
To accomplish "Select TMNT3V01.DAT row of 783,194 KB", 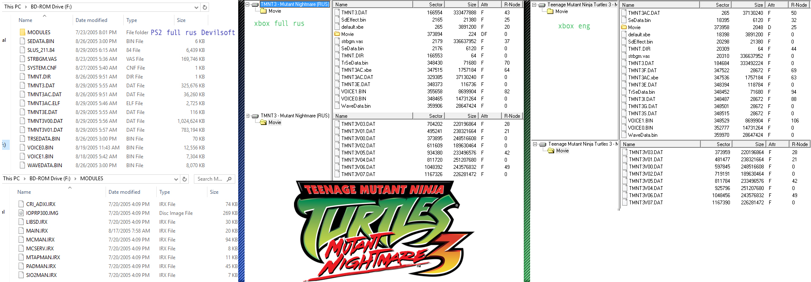I will pyautogui.click(x=112, y=130).
